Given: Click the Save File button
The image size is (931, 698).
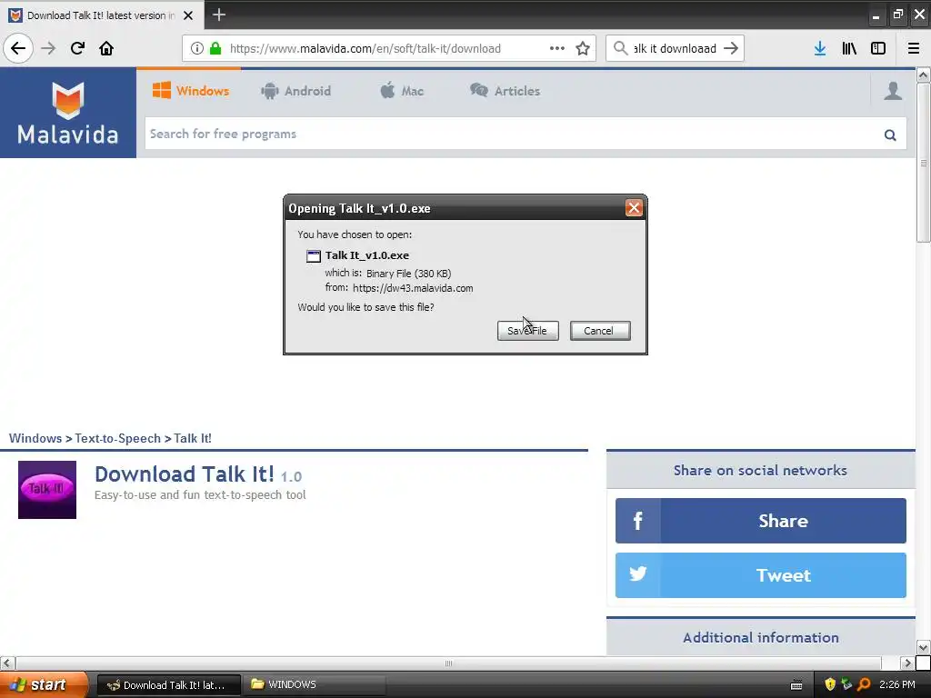Looking at the screenshot, I should (528, 331).
